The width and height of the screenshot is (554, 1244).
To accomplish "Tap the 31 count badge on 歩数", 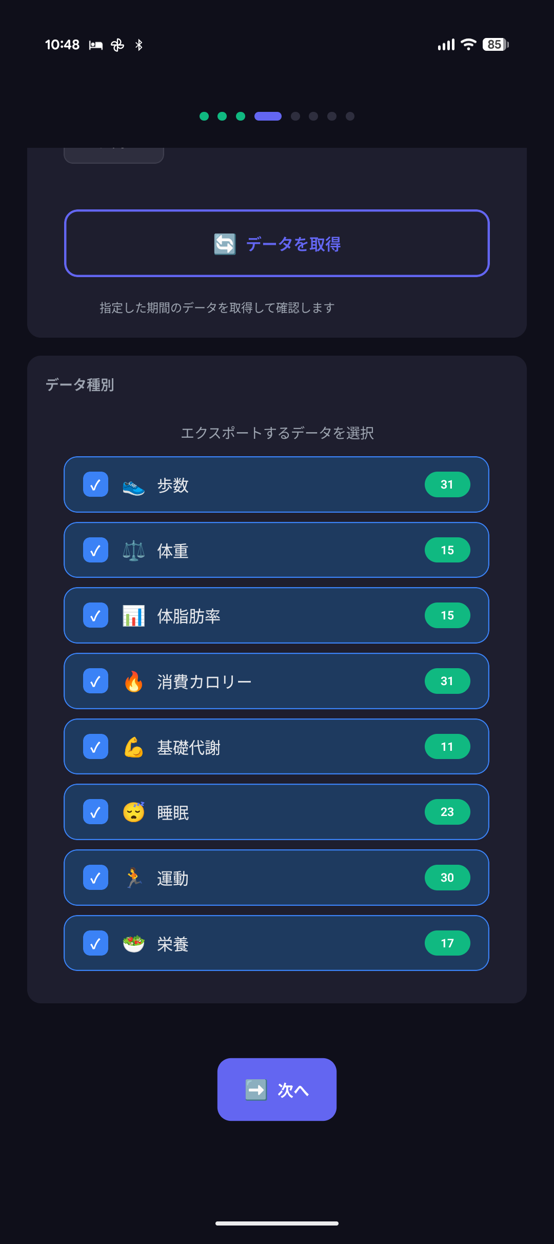I will point(447,484).
